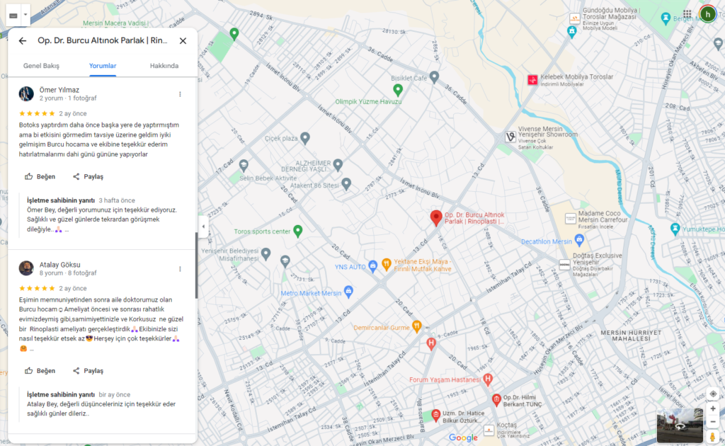
Task: Collapse the side panel with the arrow handle
Action: point(203,227)
